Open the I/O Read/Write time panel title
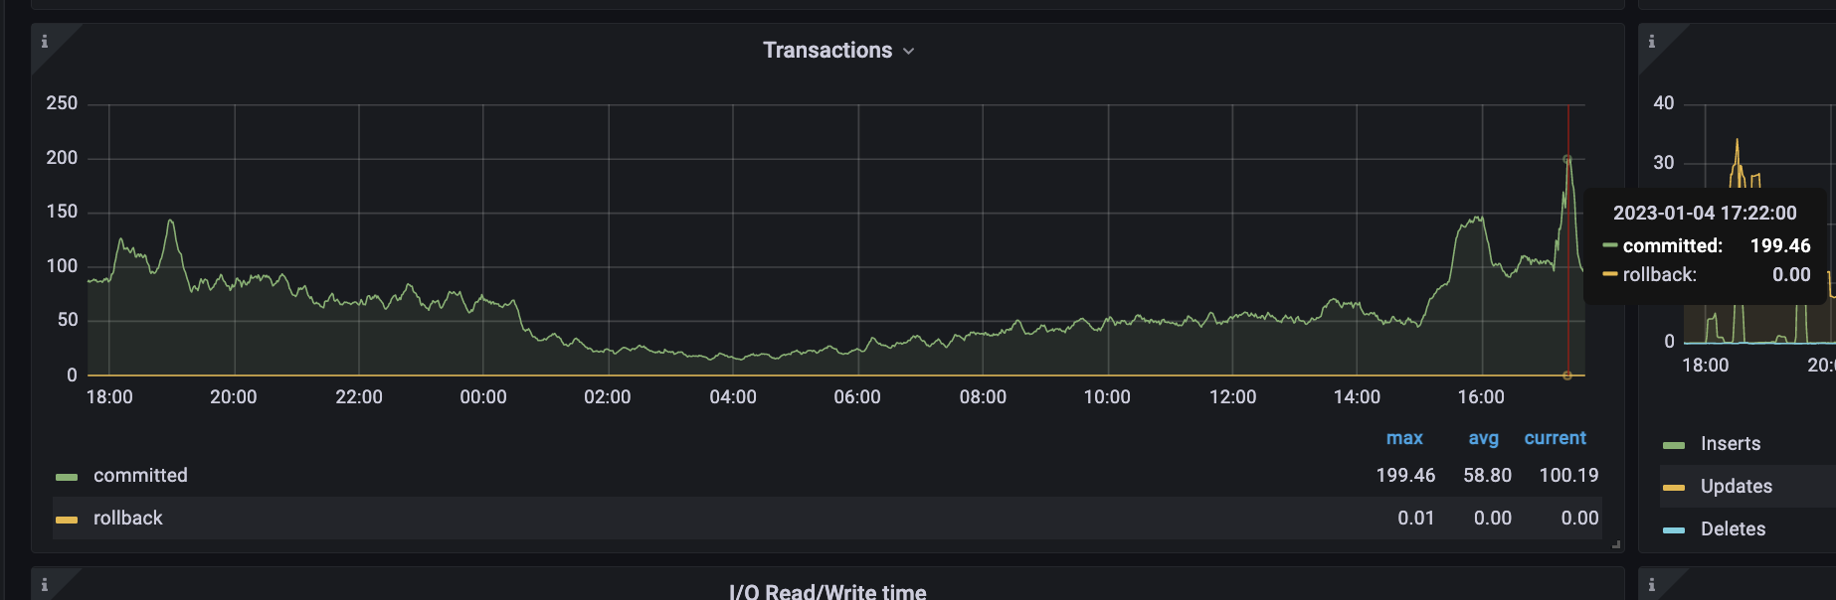Viewport: 1836px width, 600px height. point(827,592)
